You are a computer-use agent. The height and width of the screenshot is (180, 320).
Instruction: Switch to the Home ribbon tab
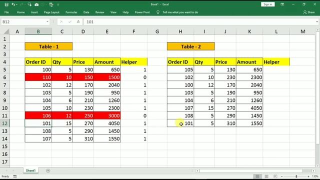pos(20,12)
